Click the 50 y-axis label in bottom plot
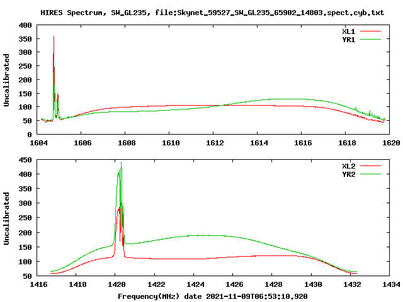Screen dimensions: 403x302 click(28, 276)
